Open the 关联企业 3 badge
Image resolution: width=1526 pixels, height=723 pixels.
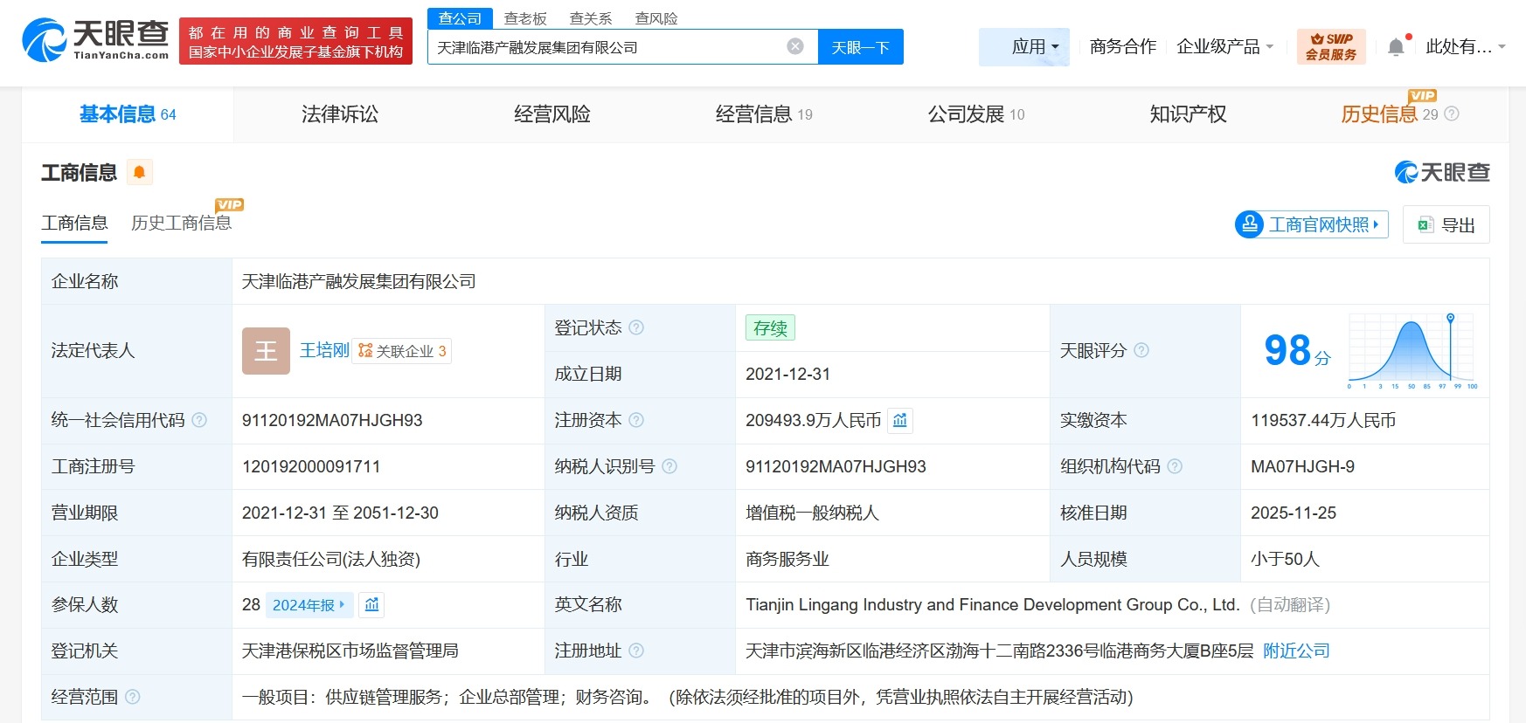[x=402, y=351]
